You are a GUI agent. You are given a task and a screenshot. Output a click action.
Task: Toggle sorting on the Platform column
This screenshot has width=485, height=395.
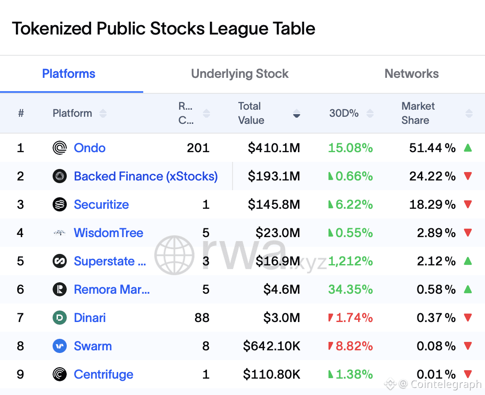[x=103, y=113]
